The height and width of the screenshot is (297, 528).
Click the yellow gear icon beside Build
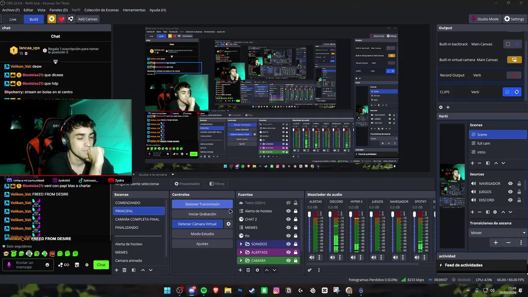(52, 19)
